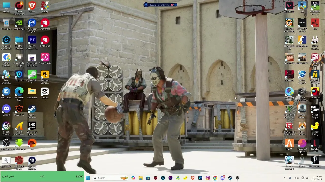This screenshot has height=182, width=325.
Task: Launch Driver Booster 12 from desktop
Action: [19, 8]
